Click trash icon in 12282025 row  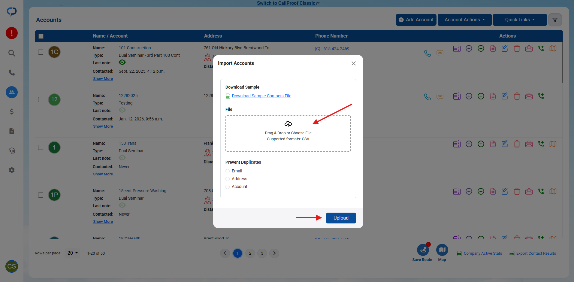pos(517,96)
